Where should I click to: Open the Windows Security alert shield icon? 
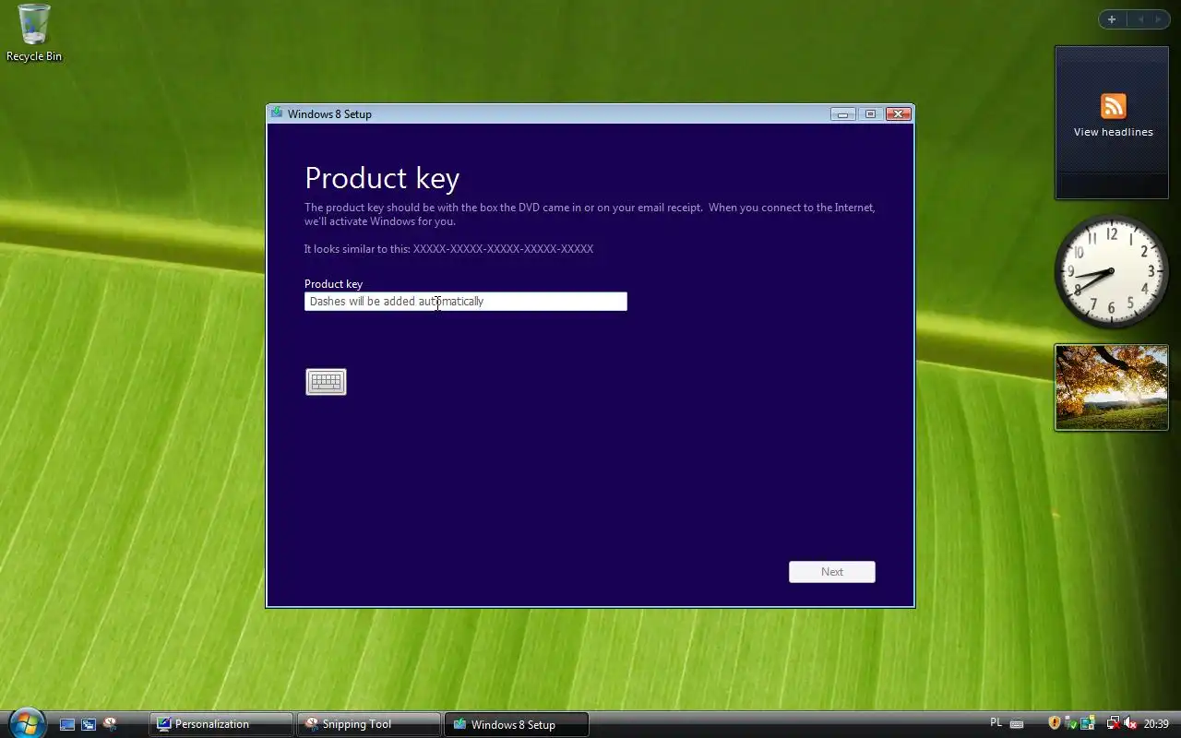click(x=1055, y=723)
